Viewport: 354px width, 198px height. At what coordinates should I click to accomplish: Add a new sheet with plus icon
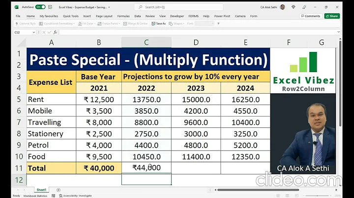click(59, 190)
